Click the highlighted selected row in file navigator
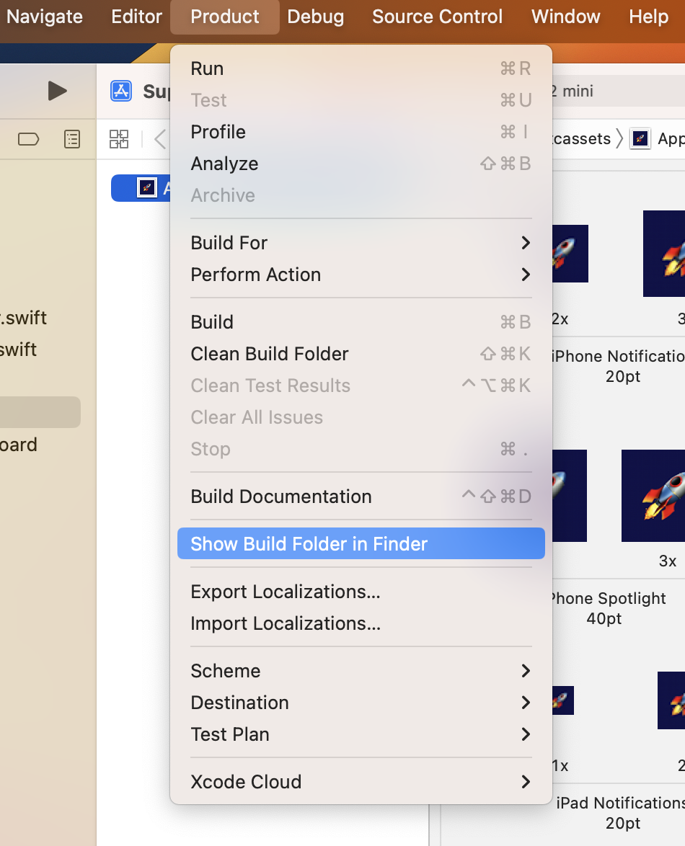This screenshot has width=685, height=846. 40,412
